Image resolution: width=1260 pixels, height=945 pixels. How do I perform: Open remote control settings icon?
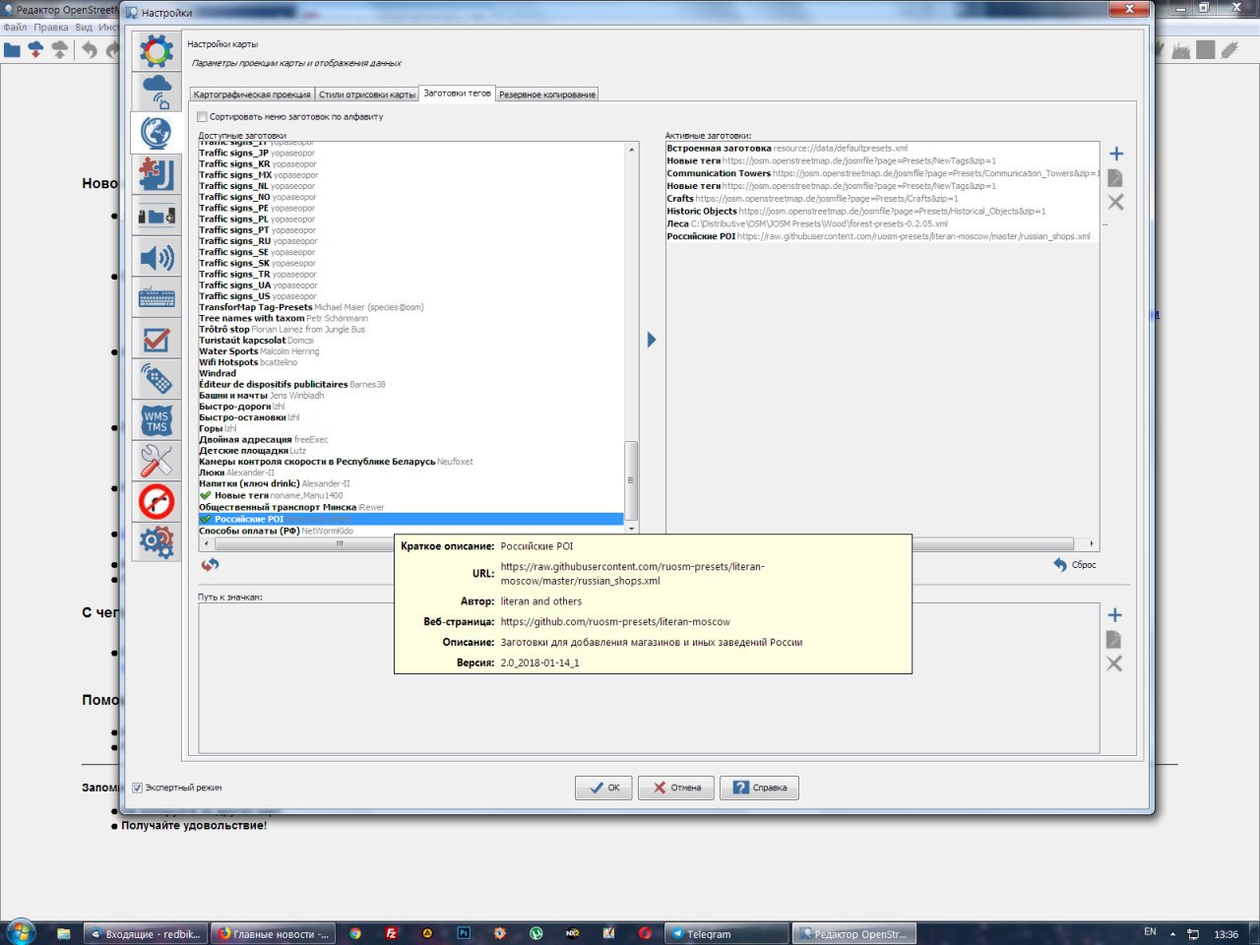pos(157,379)
